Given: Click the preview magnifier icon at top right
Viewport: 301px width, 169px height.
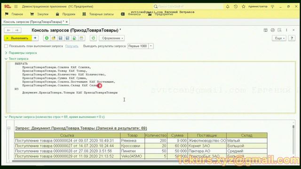Looking at the screenshot, I should 279,30.
